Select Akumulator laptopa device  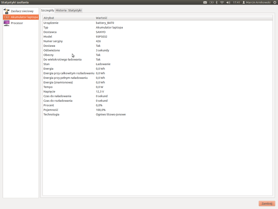[x=21, y=17]
